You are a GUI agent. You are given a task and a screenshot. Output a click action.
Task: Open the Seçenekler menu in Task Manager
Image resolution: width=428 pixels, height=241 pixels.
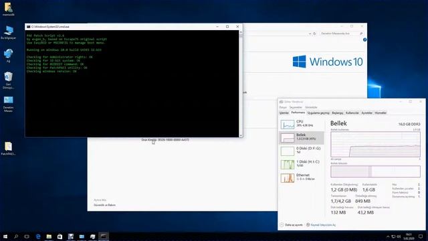click(296, 107)
